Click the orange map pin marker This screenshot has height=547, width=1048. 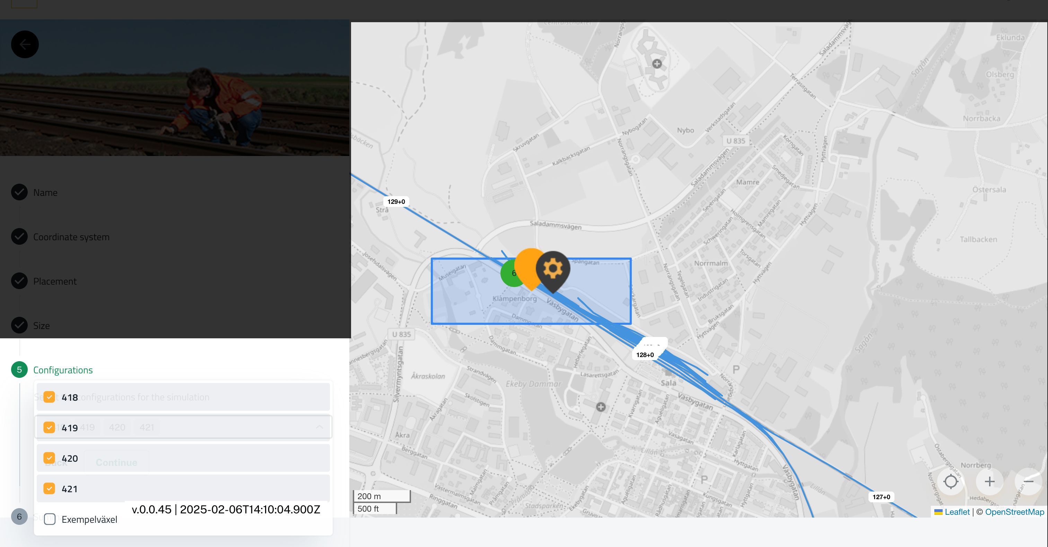[528, 269]
